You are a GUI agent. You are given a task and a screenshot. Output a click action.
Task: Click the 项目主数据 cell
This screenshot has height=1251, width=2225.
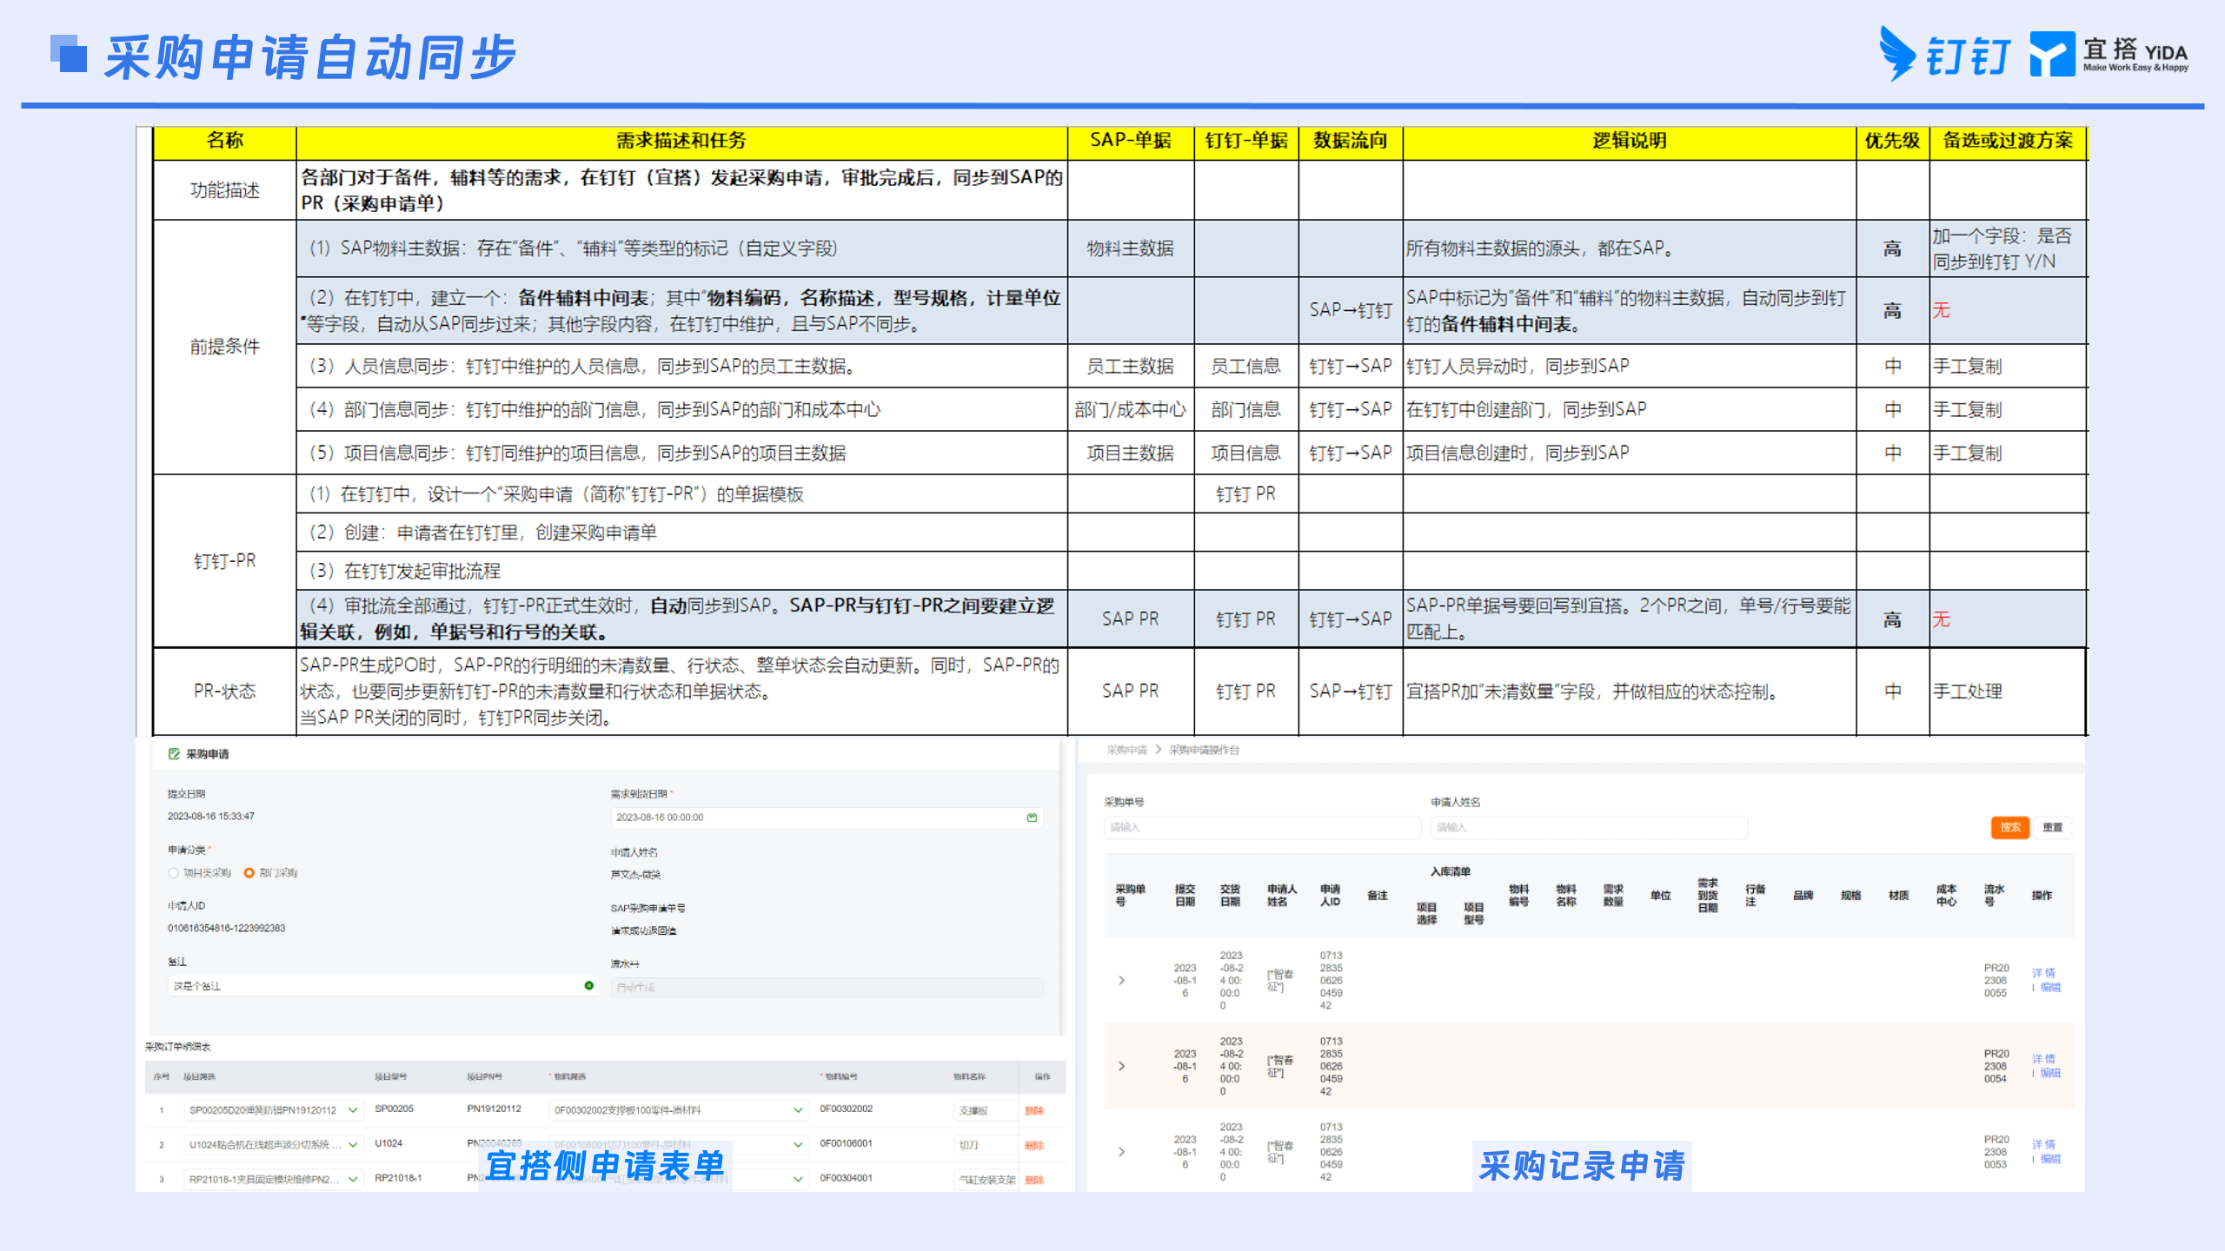(x=1130, y=453)
